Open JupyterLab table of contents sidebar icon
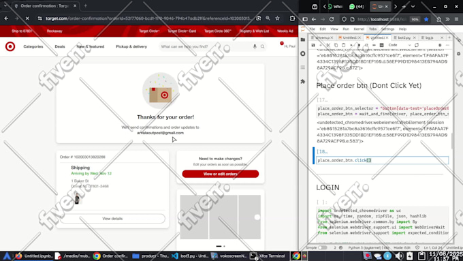The image size is (463, 261). point(303,67)
